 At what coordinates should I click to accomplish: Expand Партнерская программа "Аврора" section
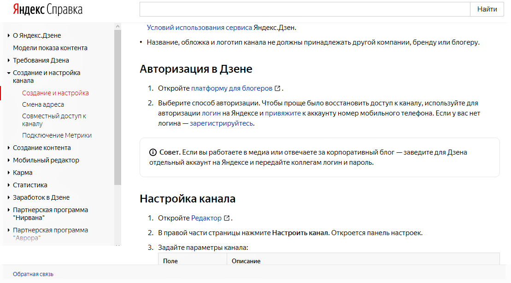point(9,230)
